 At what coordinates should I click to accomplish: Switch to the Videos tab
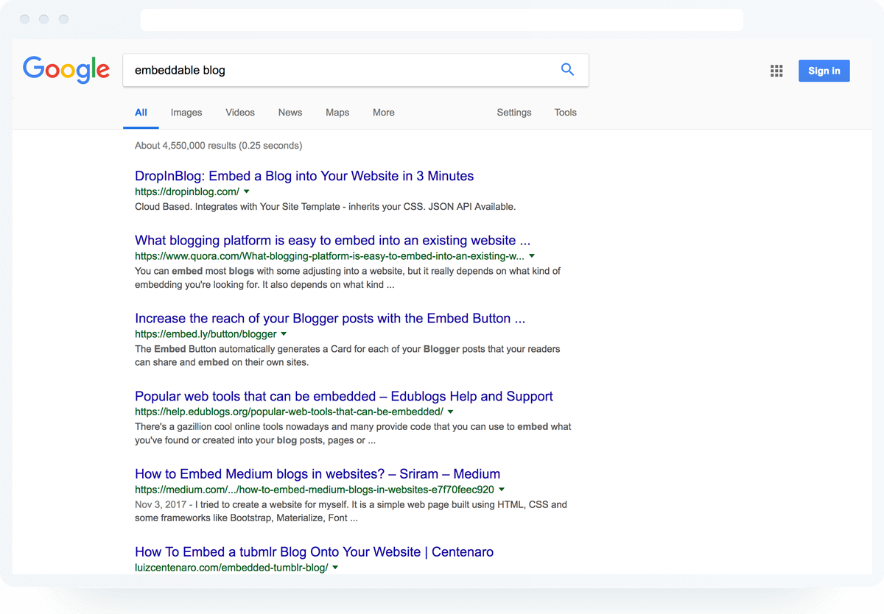point(240,113)
